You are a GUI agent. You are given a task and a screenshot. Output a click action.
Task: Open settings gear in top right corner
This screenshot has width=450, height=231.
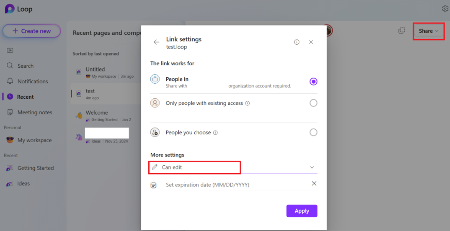click(445, 9)
